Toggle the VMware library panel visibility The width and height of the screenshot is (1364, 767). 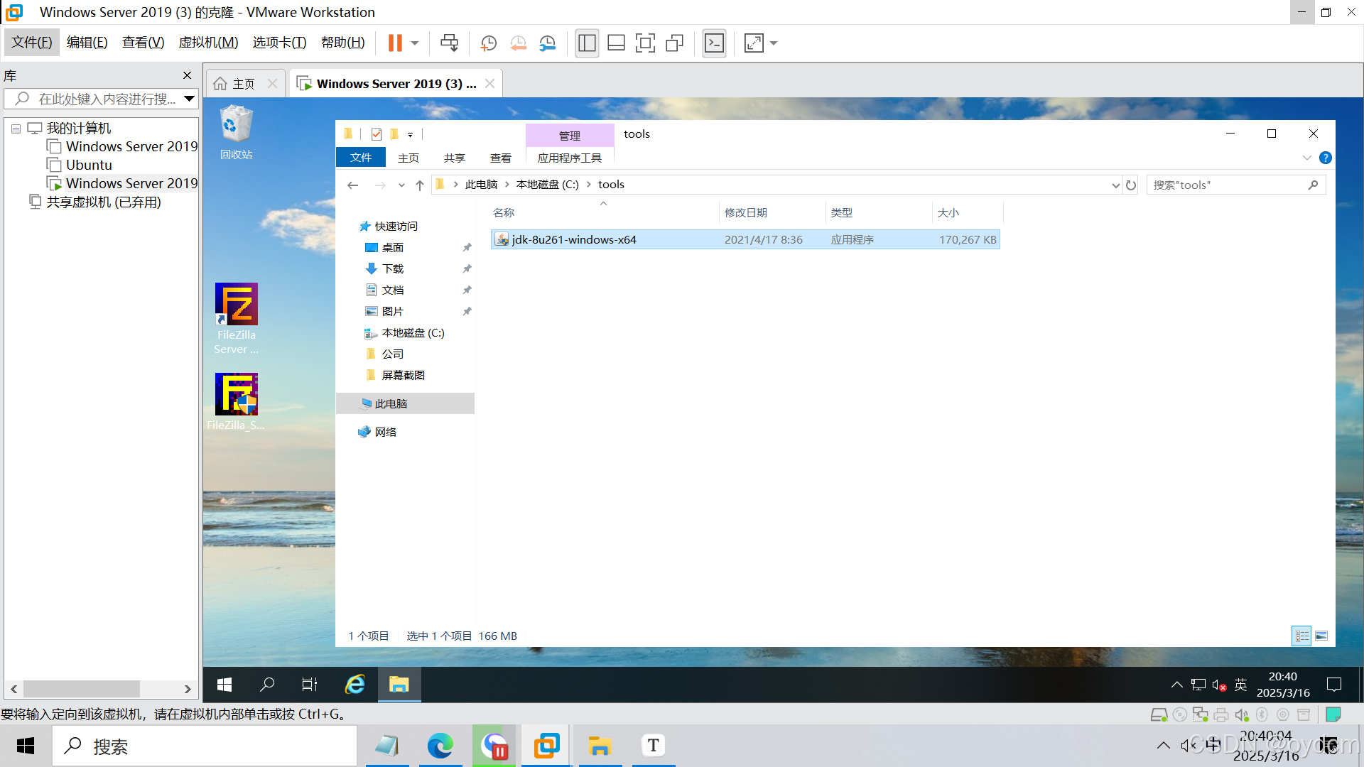coord(587,43)
